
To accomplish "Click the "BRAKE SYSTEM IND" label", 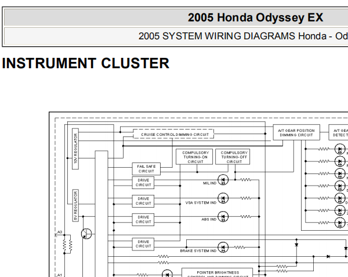I will (198, 250).
